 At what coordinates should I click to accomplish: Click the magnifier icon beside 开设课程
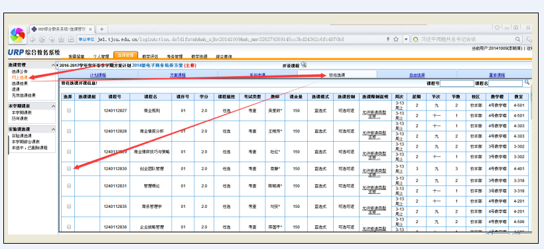tap(304, 64)
